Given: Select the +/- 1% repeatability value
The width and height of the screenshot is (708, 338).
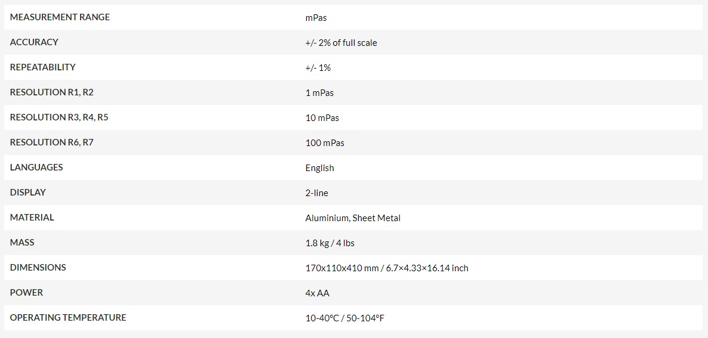Looking at the screenshot, I should point(318,68).
